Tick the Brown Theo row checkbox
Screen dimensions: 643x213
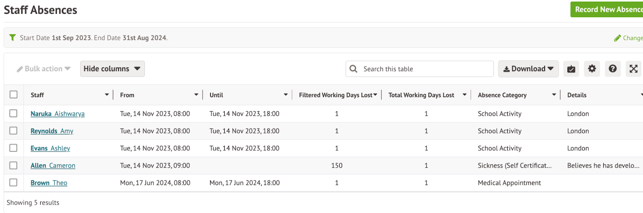point(14,183)
